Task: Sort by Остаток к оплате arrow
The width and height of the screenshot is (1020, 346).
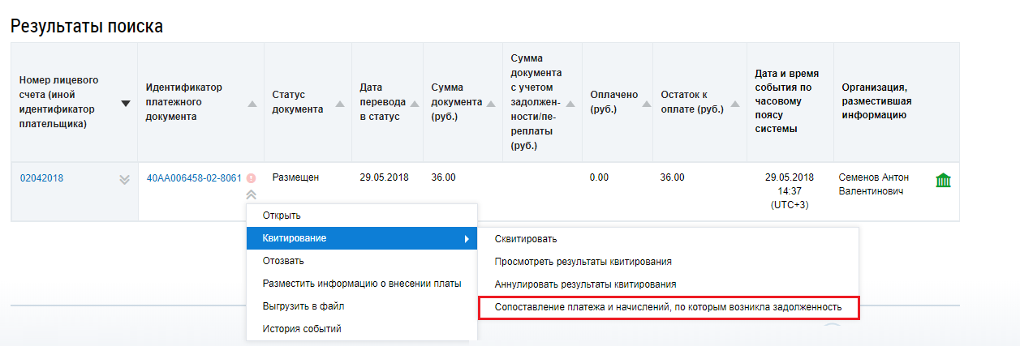Action: tap(734, 103)
